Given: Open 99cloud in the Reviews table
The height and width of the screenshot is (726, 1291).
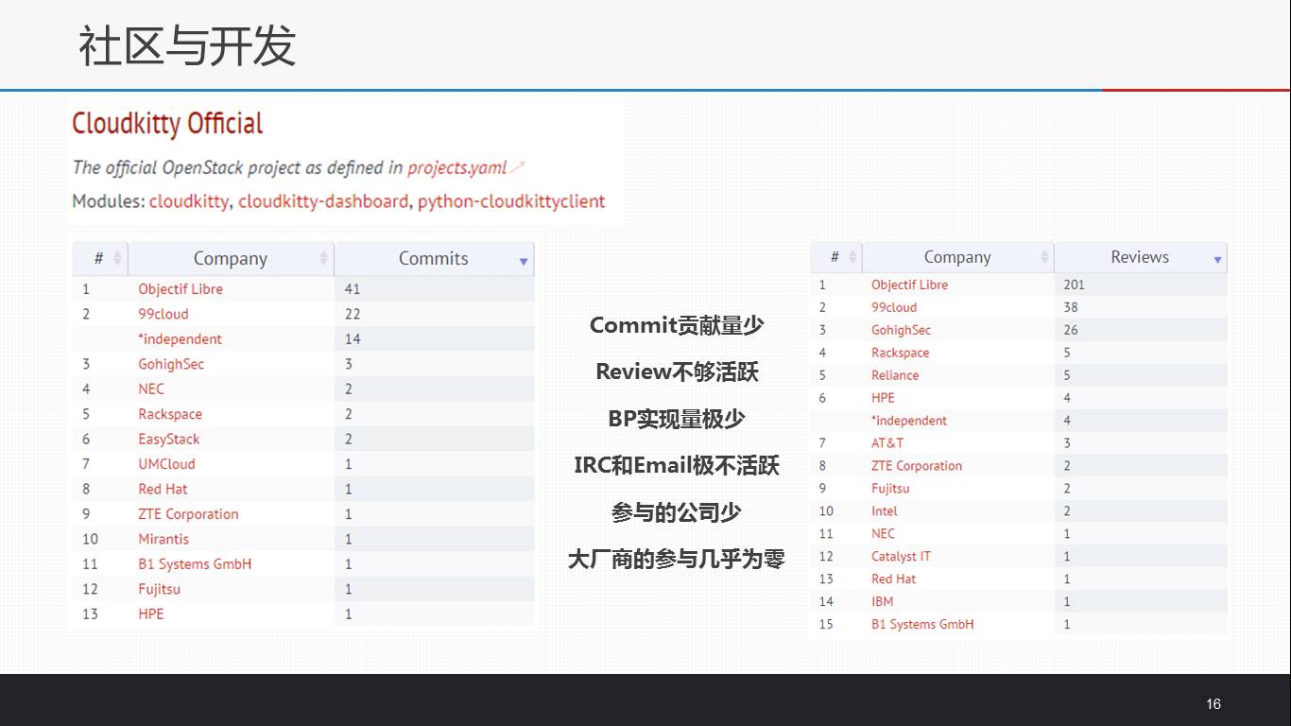Looking at the screenshot, I should (x=894, y=307).
